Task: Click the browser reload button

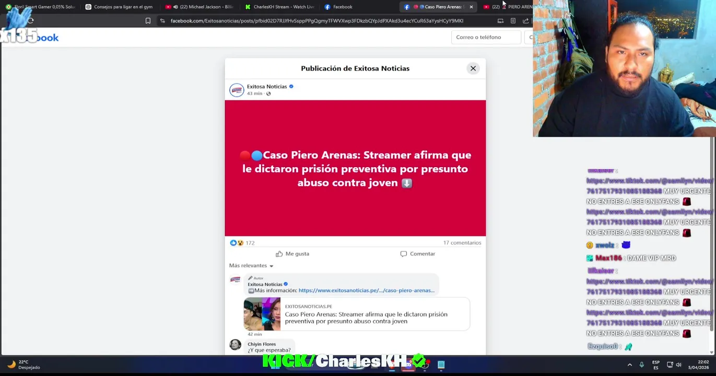Action: (x=31, y=21)
